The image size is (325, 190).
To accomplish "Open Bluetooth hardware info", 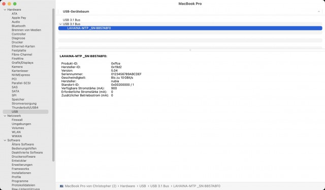I will coord(18,26).
